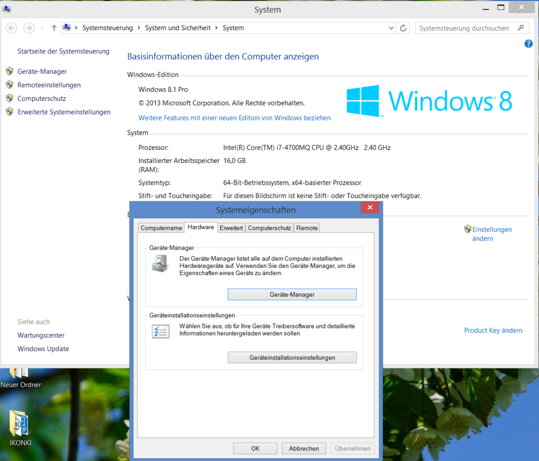The width and height of the screenshot is (539, 461).
Task: Click Abbrechen in Systemeigenschaften
Action: [304, 448]
